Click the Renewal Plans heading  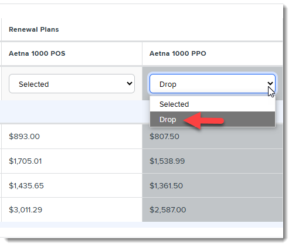[x=34, y=29]
